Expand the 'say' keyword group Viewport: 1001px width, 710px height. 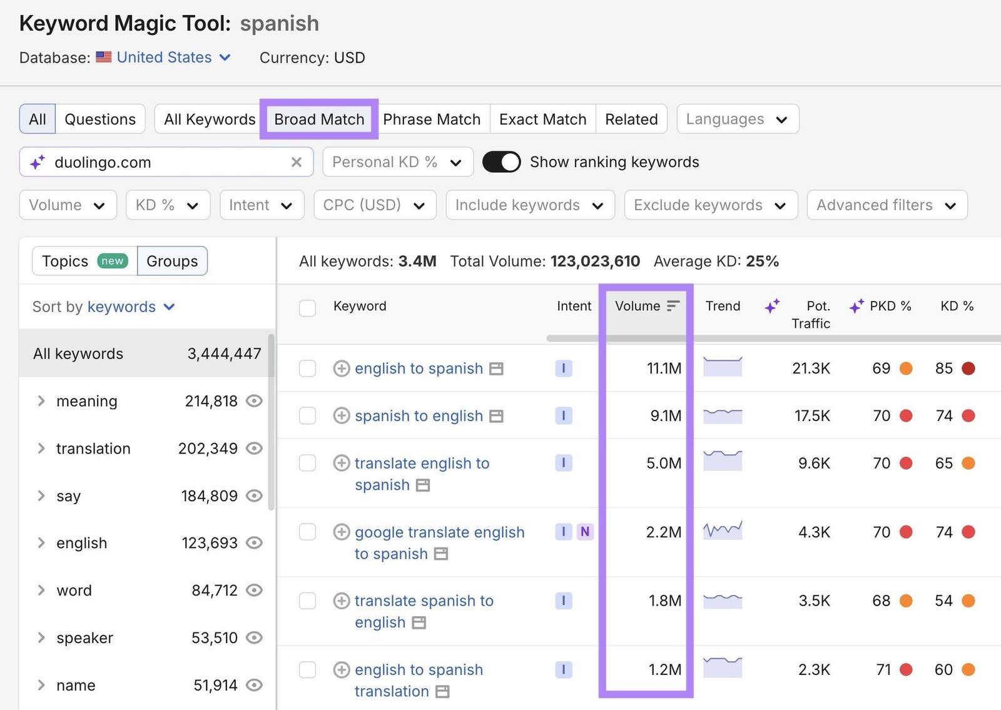click(41, 496)
